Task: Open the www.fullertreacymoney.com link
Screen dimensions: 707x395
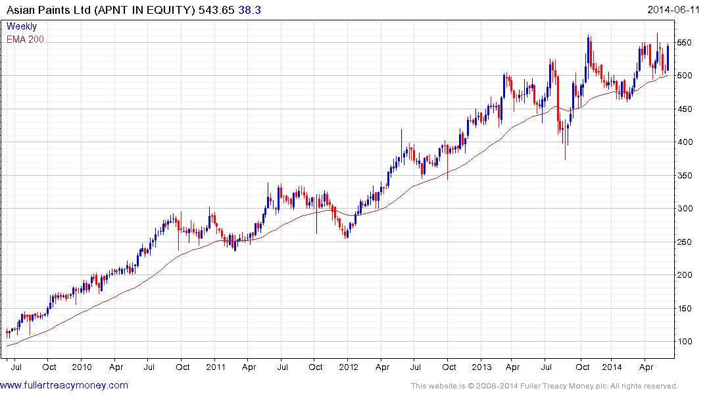Action: point(64,386)
